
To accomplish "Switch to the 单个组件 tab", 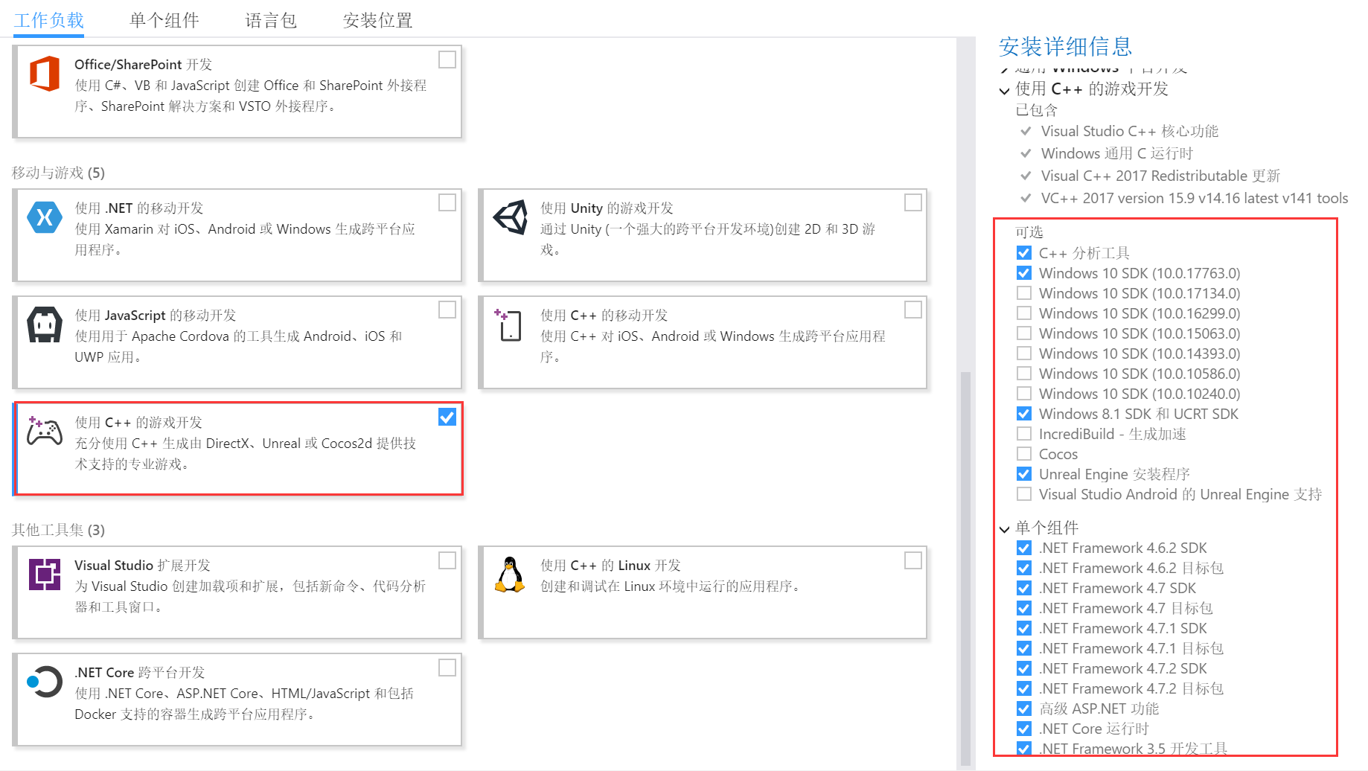I will (x=164, y=20).
